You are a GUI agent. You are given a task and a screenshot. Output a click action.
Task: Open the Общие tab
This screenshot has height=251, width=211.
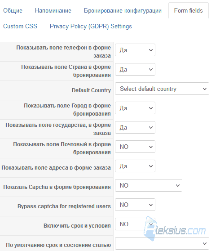(13, 10)
